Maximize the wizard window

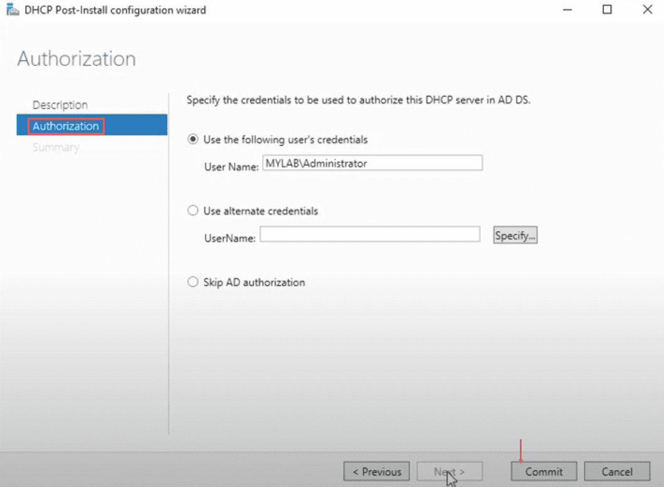click(607, 10)
